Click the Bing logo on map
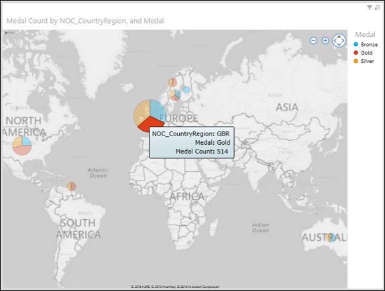385x291 pixels. click(x=9, y=33)
